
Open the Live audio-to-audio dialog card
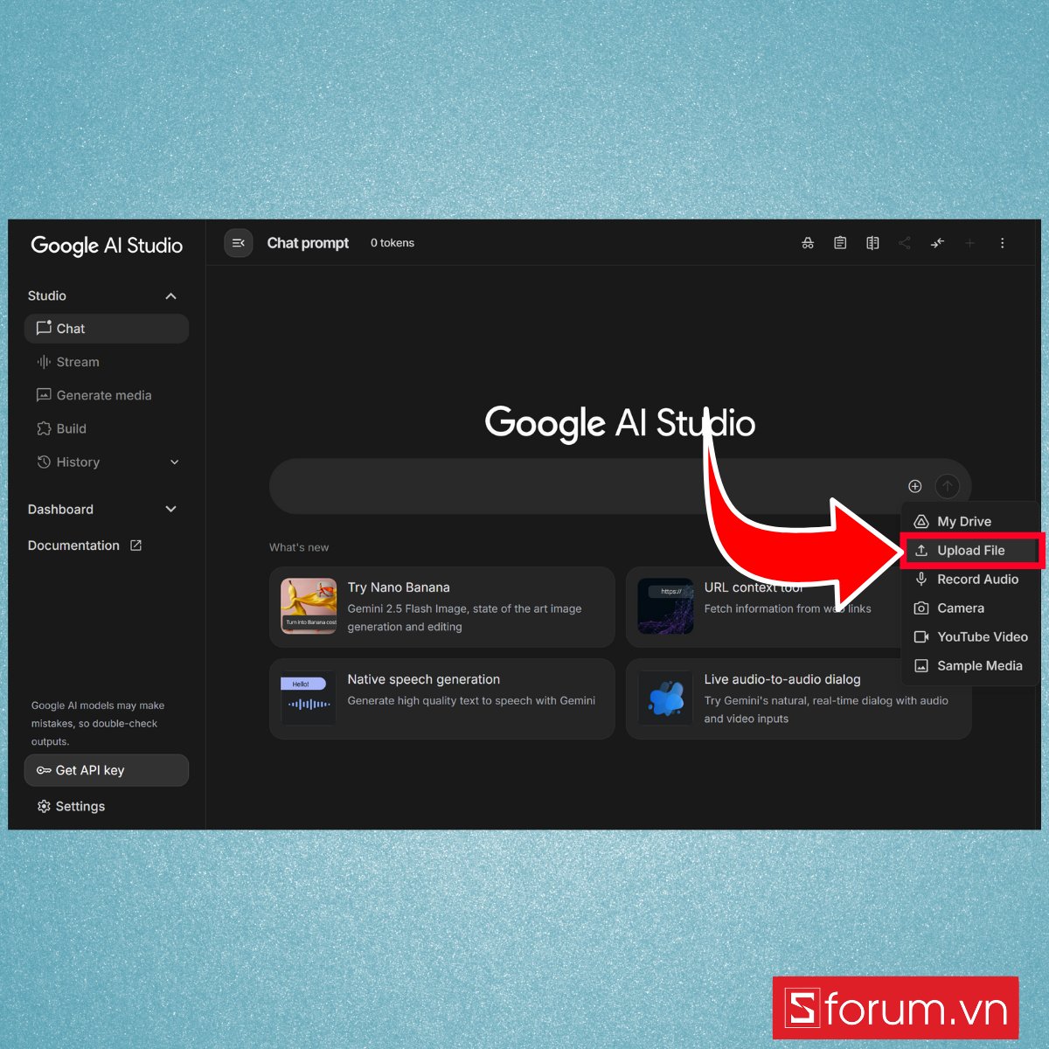[x=799, y=698]
